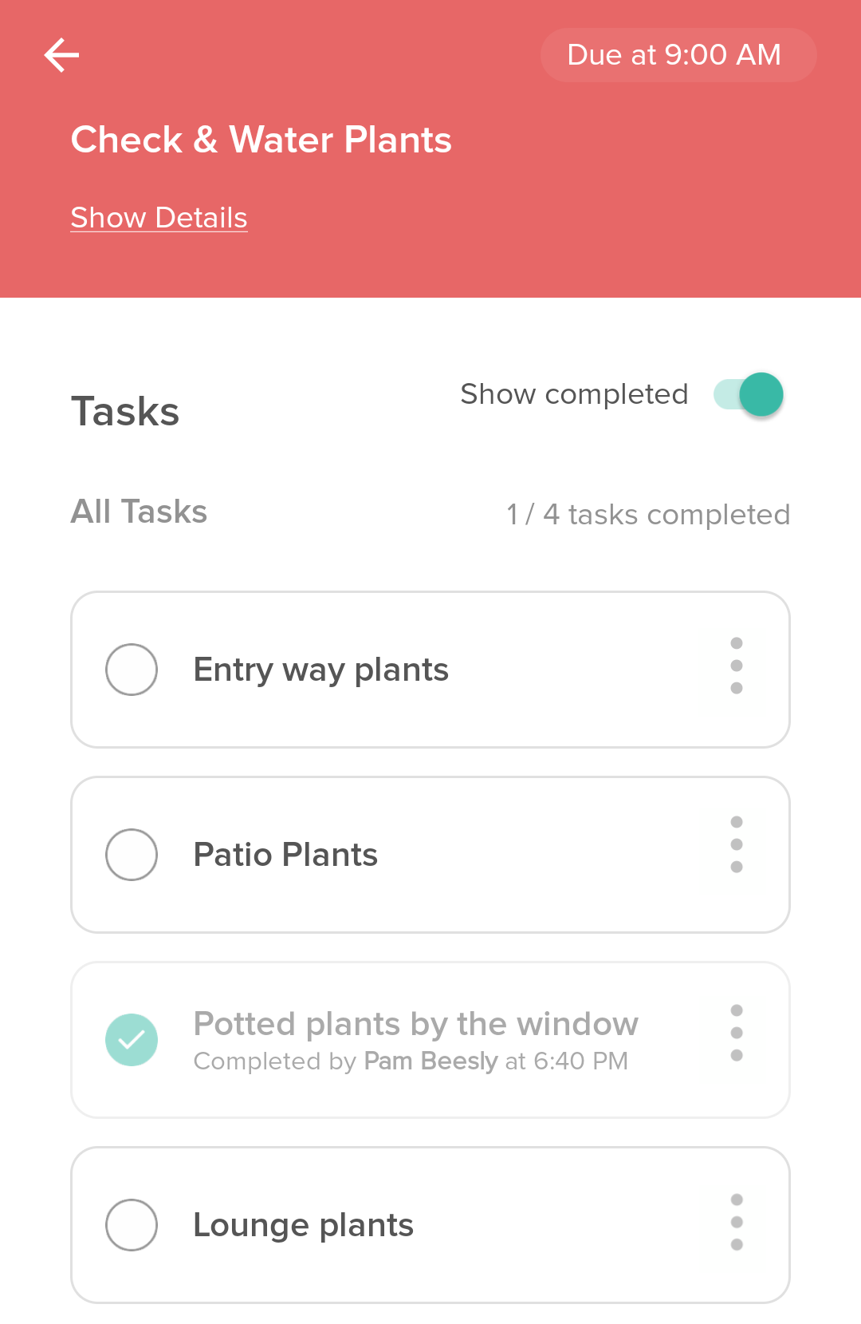Tap the Due at 9:00 AM pill
This screenshot has width=861, height=1324.
tap(678, 55)
